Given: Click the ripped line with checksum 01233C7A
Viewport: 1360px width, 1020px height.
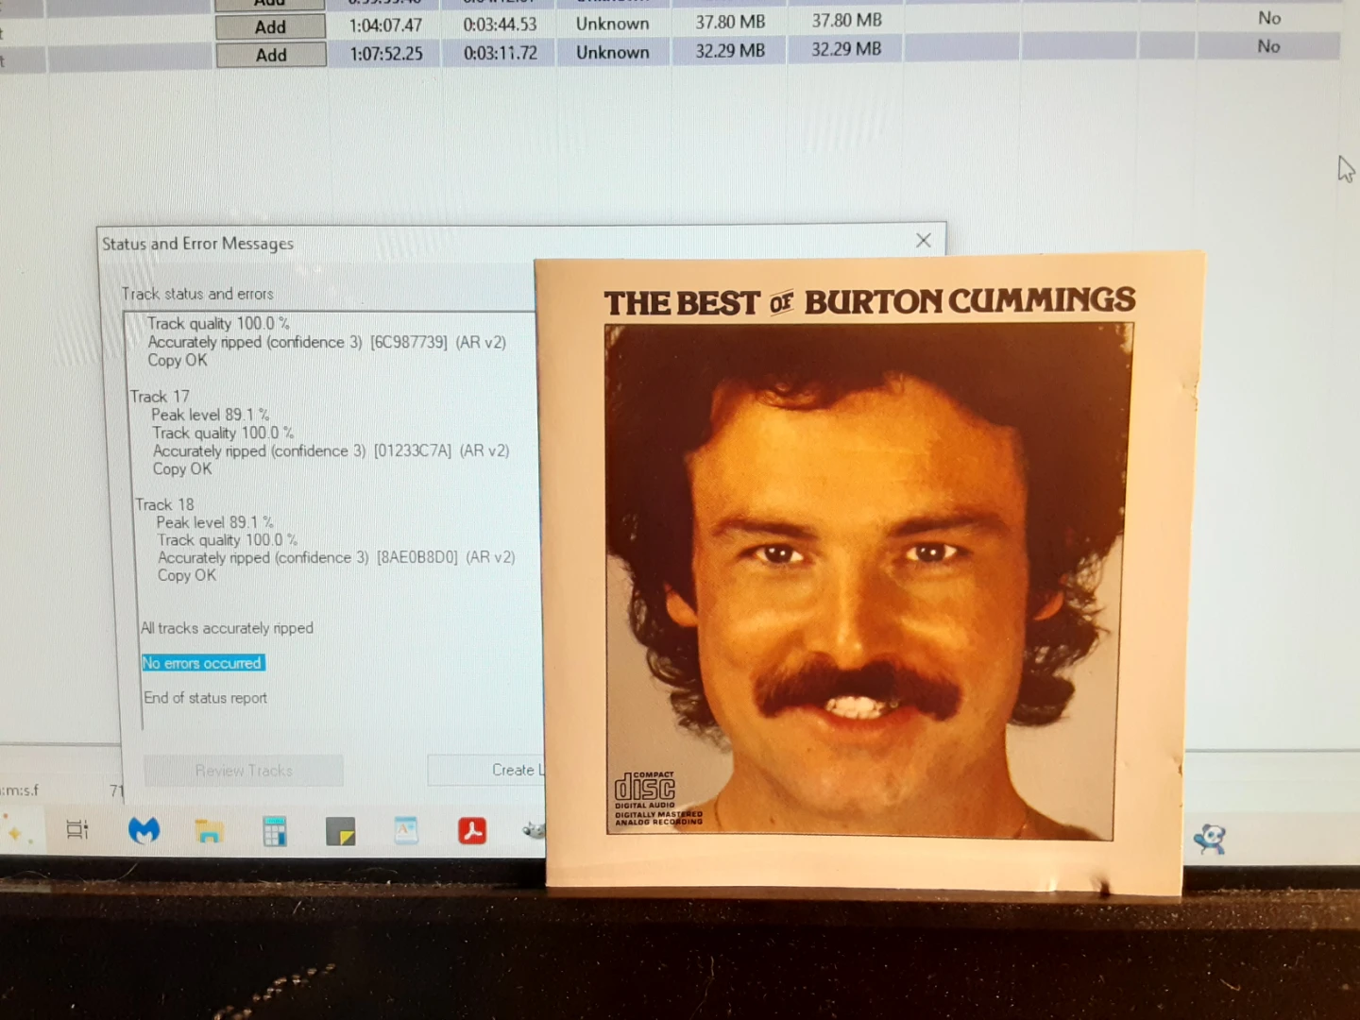Looking at the screenshot, I should point(331,450).
